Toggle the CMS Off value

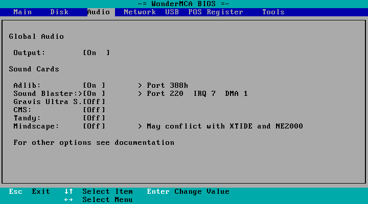[x=94, y=110]
